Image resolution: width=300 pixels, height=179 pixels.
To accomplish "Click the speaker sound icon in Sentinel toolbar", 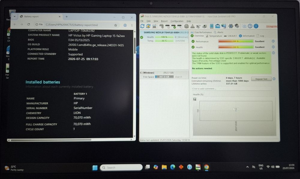I will coord(237,26).
